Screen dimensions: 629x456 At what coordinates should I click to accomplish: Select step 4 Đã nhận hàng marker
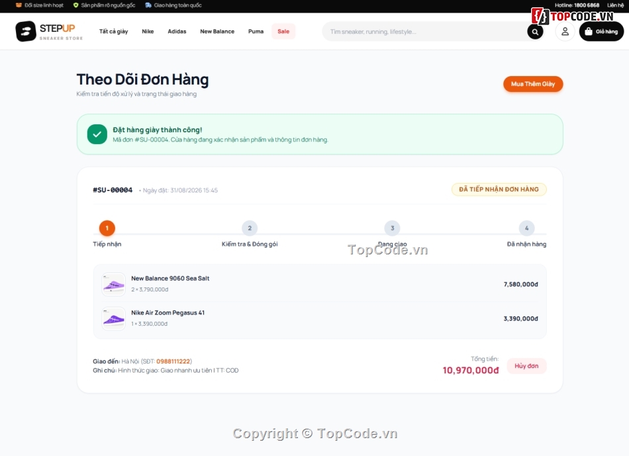pyautogui.click(x=527, y=228)
